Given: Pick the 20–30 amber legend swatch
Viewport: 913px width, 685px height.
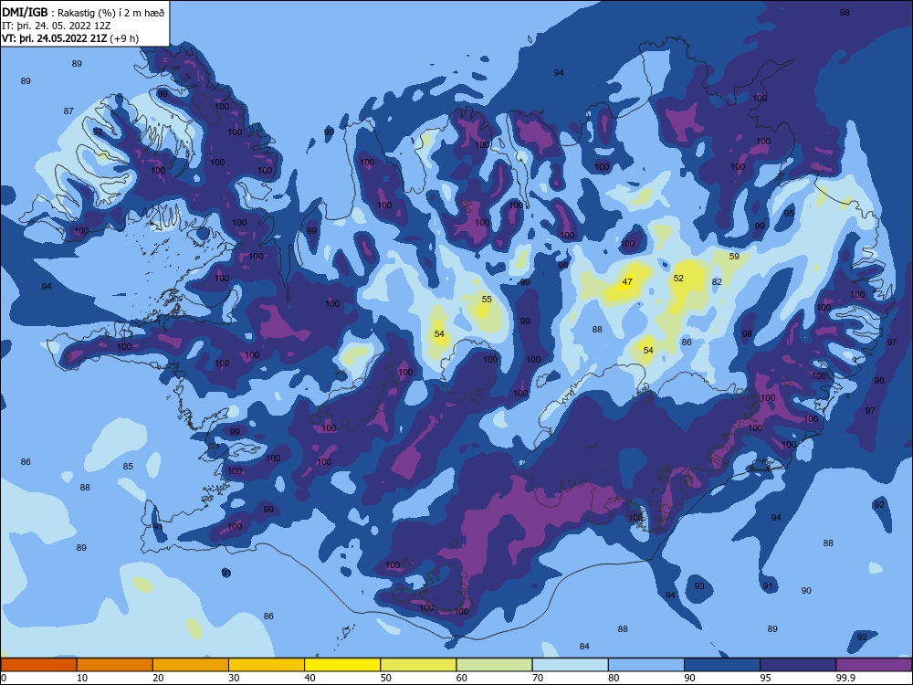Looking at the screenshot, I should (x=191, y=665).
